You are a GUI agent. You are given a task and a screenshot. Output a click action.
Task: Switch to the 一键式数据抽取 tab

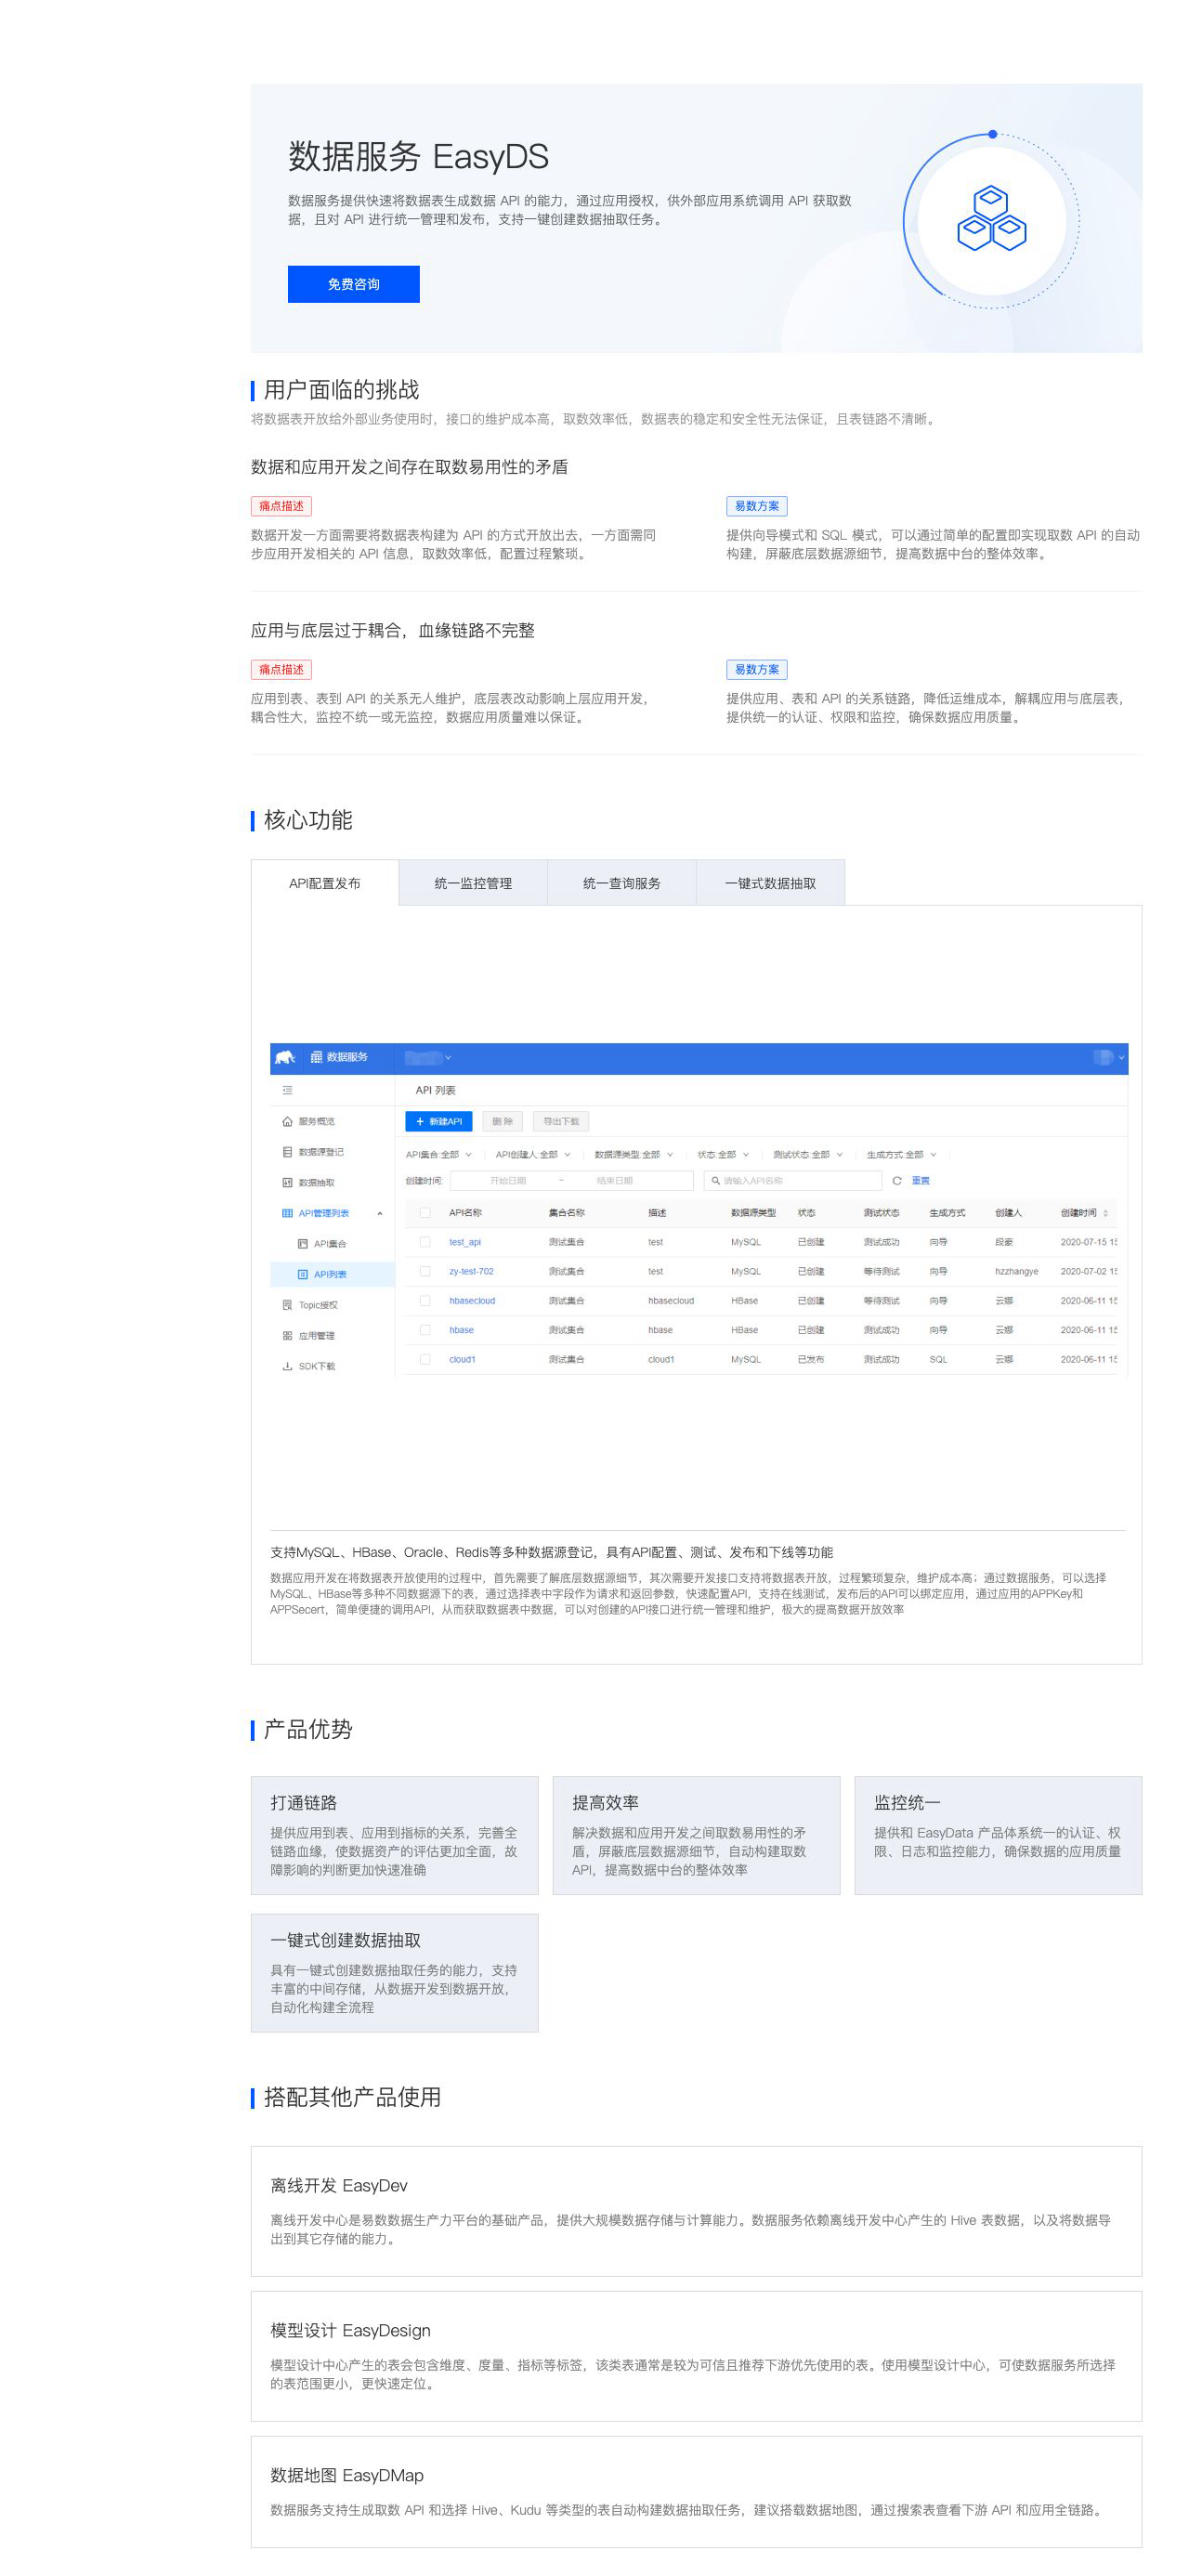[770, 883]
